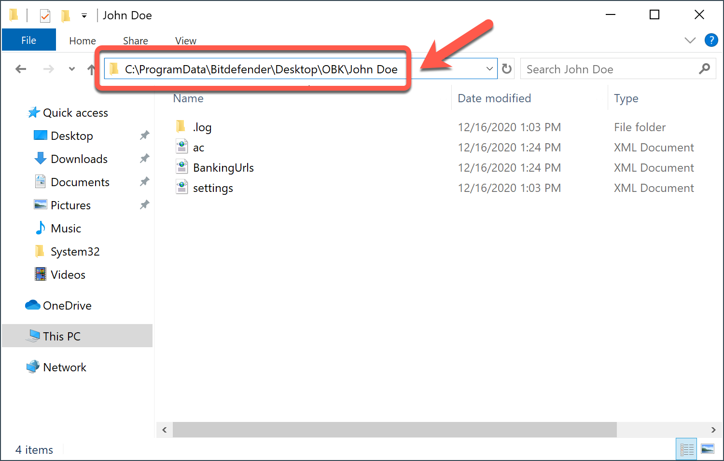
Task: Click the Back navigation arrow
Action: tap(21, 69)
